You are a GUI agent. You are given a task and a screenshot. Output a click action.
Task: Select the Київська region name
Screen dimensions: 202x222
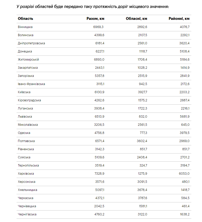coord(24,92)
